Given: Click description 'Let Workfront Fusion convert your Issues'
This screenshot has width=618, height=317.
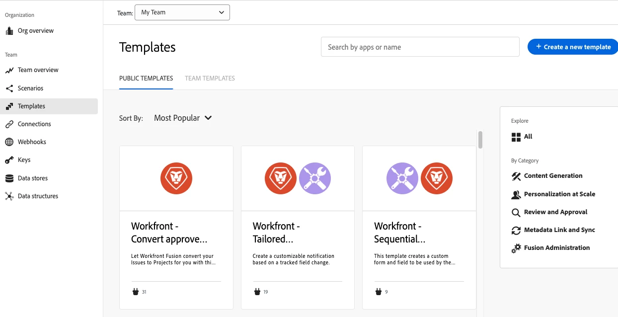Looking at the screenshot, I should (173, 259).
